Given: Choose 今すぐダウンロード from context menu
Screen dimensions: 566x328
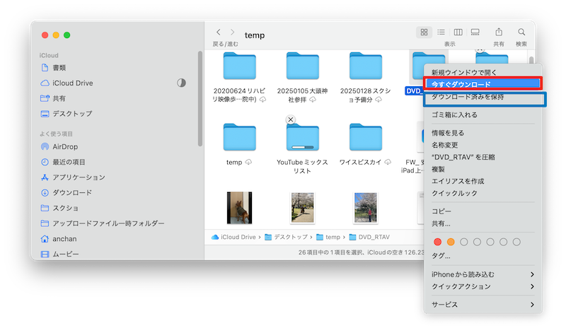Looking at the screenshot, I should coord(483,84).
